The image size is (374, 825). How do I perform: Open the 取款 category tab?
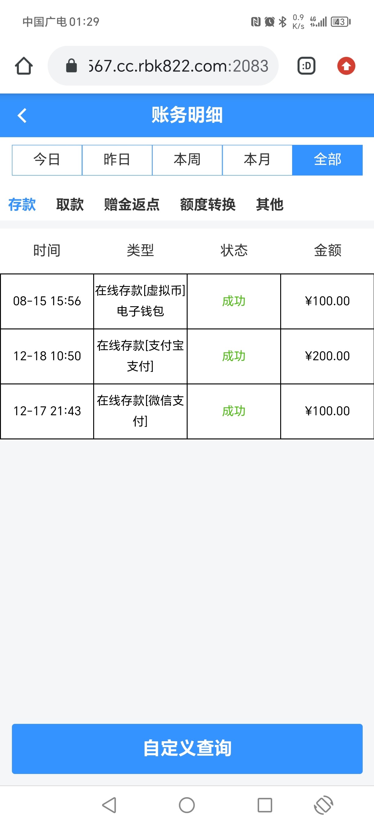coord(70,204)
